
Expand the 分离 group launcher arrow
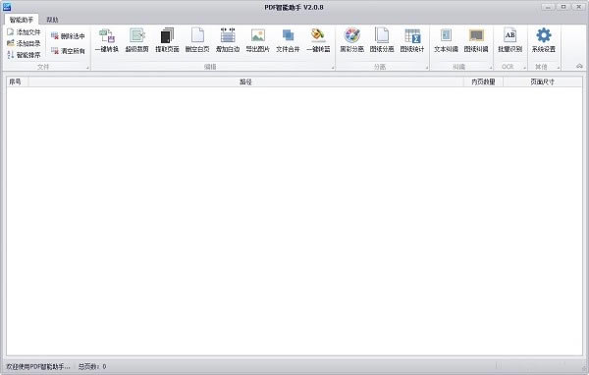pos(427,68)
